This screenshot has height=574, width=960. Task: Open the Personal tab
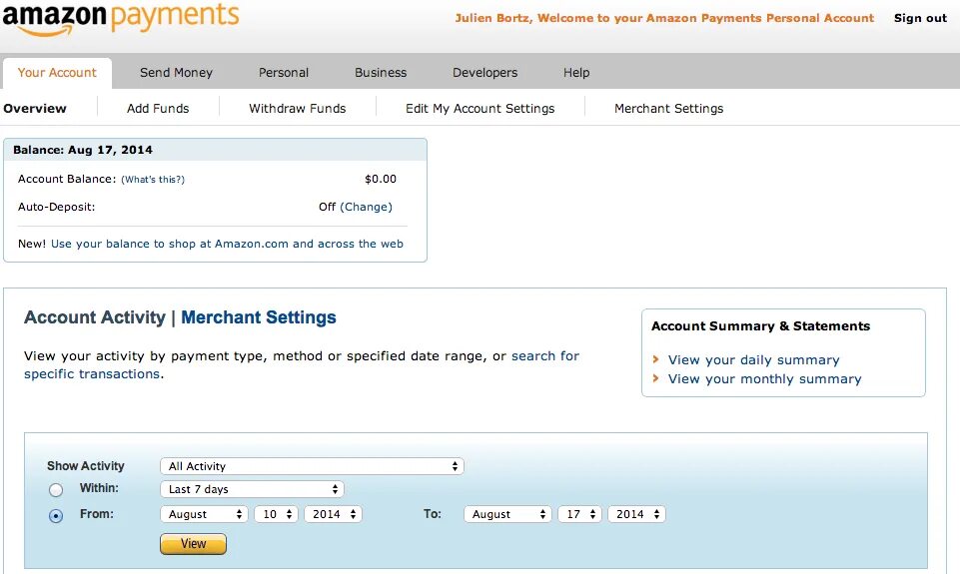[284, 73]
